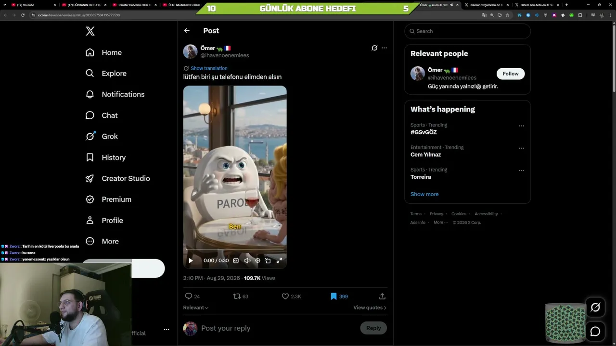Open options for the Torreira trend
Screen dimensions: 616x346
(x=521, y=171)
